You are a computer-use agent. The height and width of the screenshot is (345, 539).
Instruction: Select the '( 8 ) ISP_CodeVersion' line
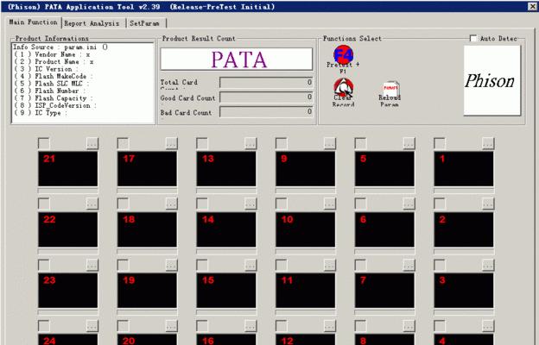(55, 105)
